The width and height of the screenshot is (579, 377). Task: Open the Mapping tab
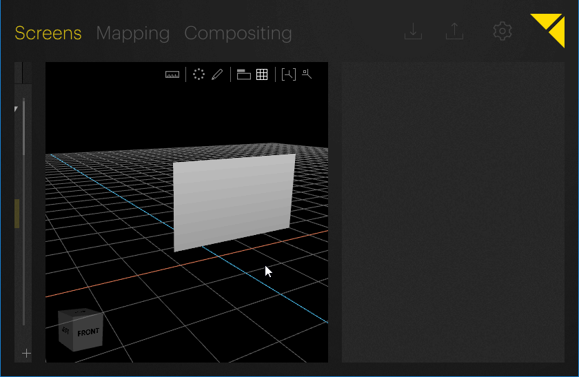click(133, 33)
